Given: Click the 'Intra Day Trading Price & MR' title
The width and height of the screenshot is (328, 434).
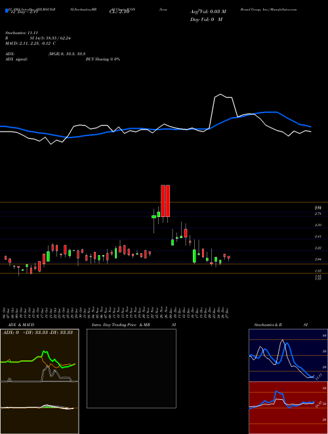Looking at the screenshot, I should (x=121, y=325).
